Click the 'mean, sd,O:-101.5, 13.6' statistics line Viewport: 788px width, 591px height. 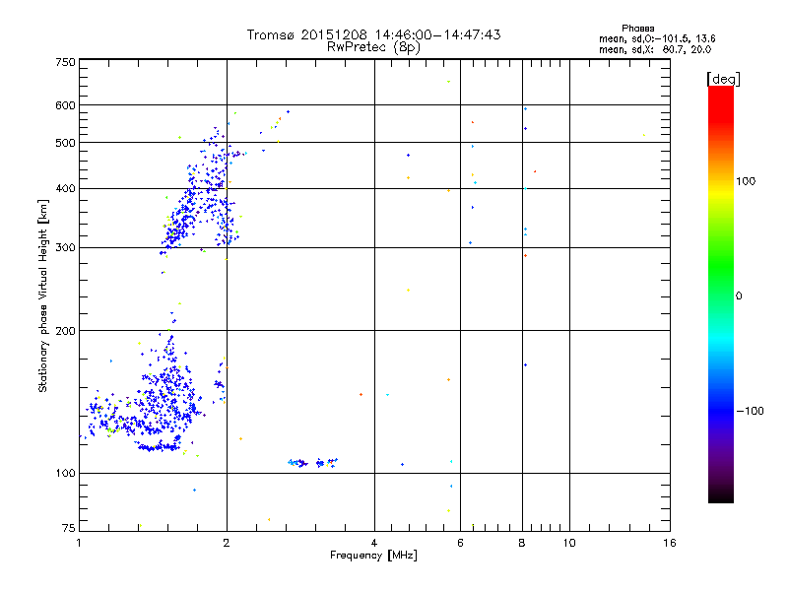657,38
